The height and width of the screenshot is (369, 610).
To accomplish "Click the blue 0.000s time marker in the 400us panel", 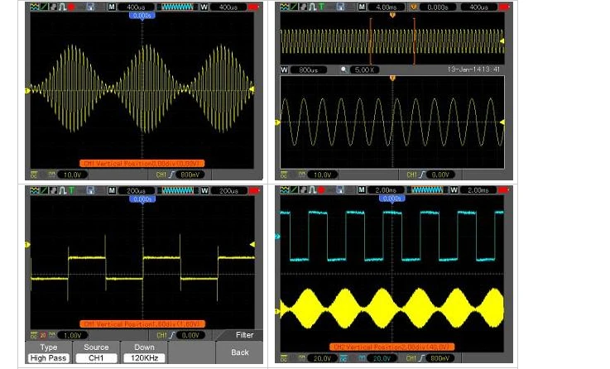I will 142,16.
